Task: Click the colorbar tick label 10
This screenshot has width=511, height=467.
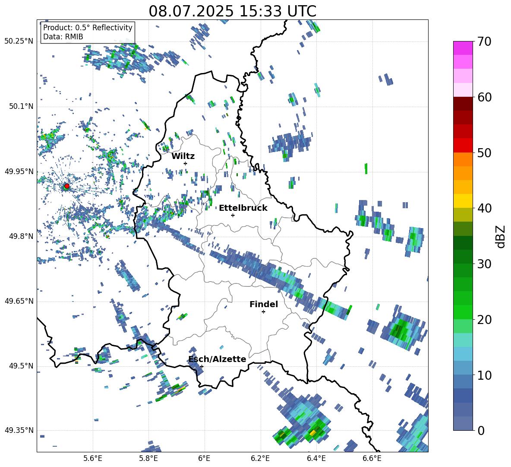Action: point(484,375)
